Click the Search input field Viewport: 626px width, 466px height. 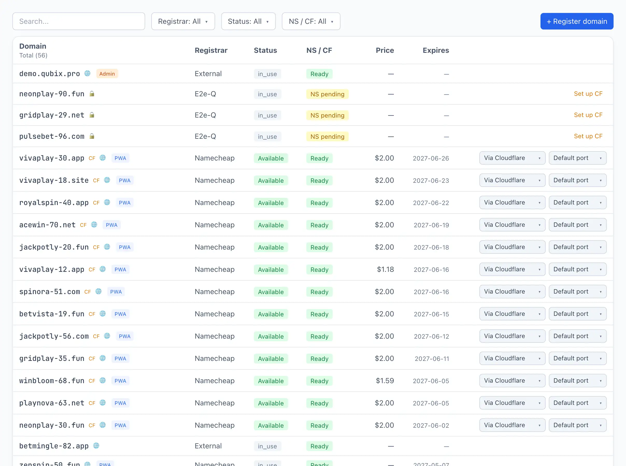pyautogui.click(x=79, y=21)
